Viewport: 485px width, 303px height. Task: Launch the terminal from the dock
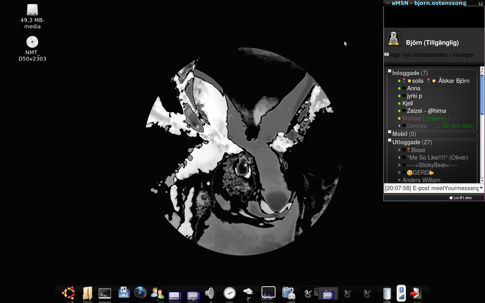[105, 293]
